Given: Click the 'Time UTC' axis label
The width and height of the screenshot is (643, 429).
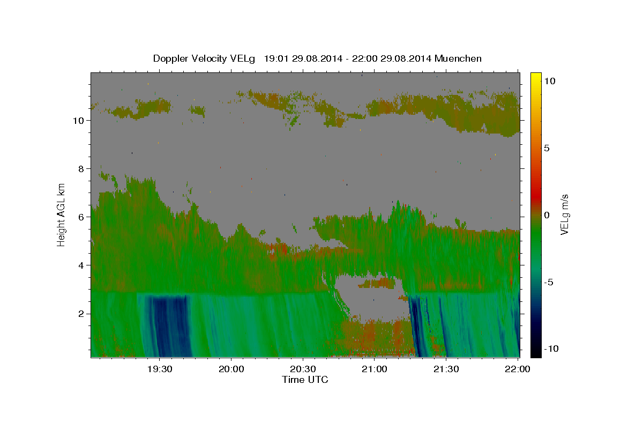Looking at the screenshot, I should tap(305, 380).
